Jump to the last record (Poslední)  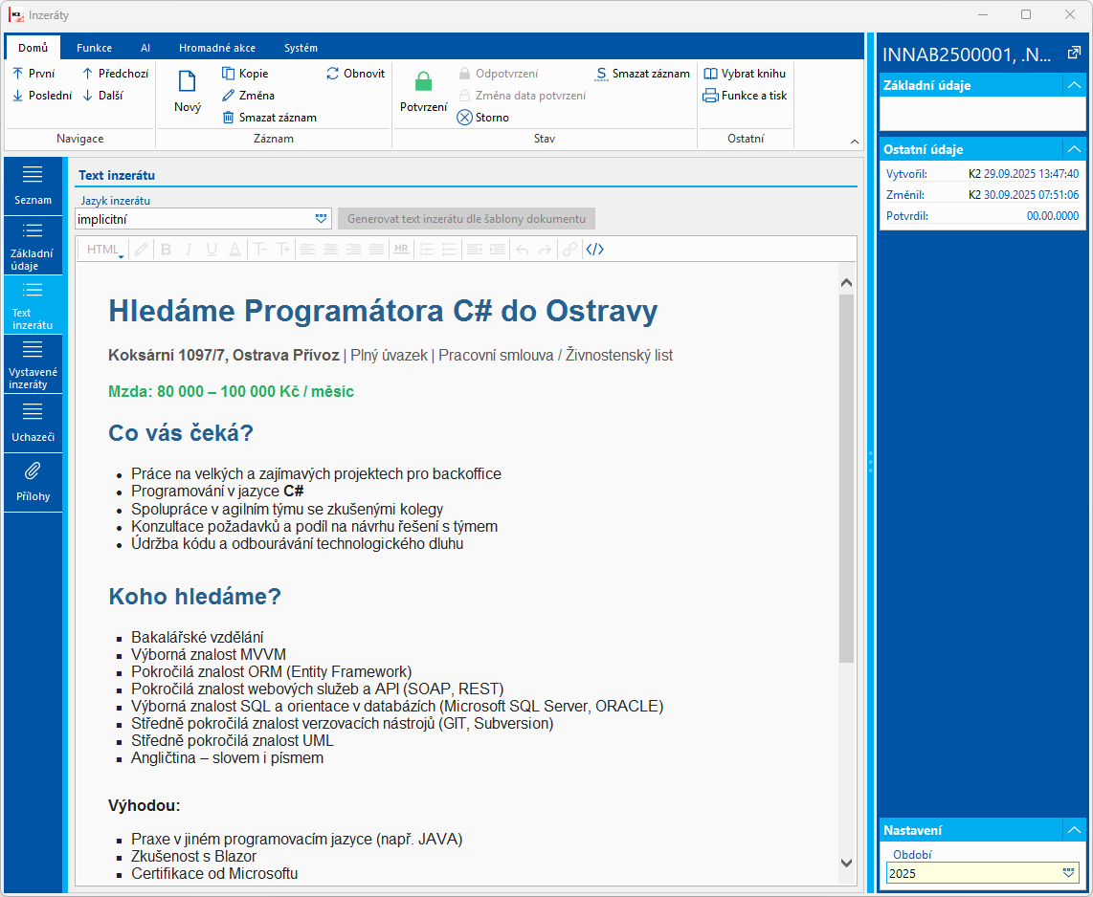pos(42,96)
